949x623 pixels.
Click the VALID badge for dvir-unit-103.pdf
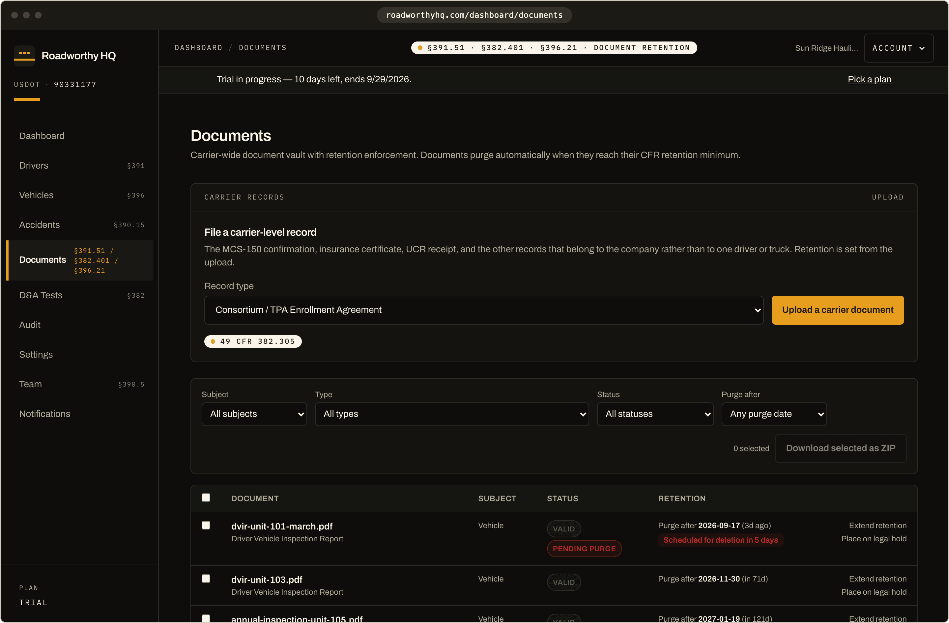click(x=563, y=582)
